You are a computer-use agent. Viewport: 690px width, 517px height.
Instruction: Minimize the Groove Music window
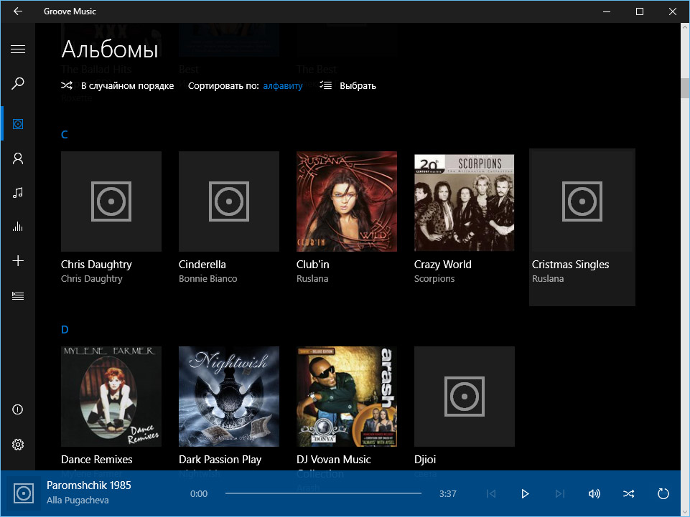coord(607,11)
